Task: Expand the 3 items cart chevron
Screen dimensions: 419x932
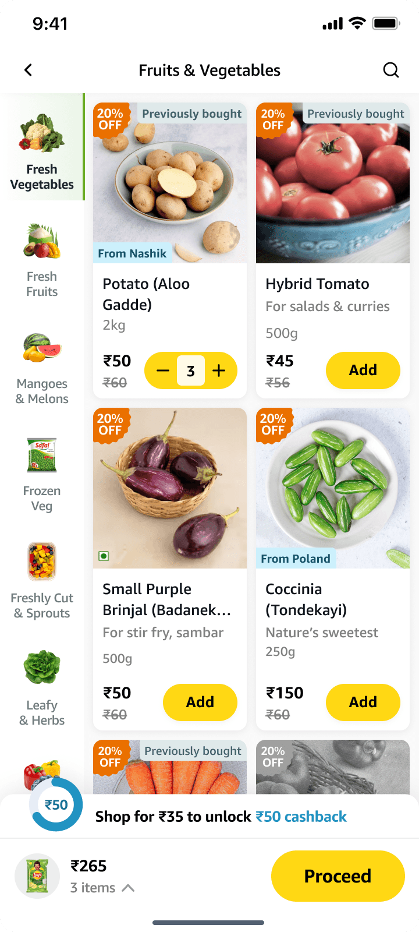Action: tap(129, 888)
